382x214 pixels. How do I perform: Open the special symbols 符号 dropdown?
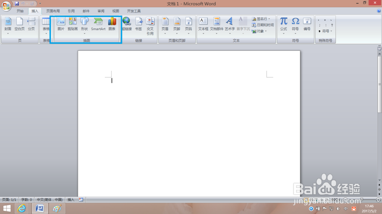[326, 31]
